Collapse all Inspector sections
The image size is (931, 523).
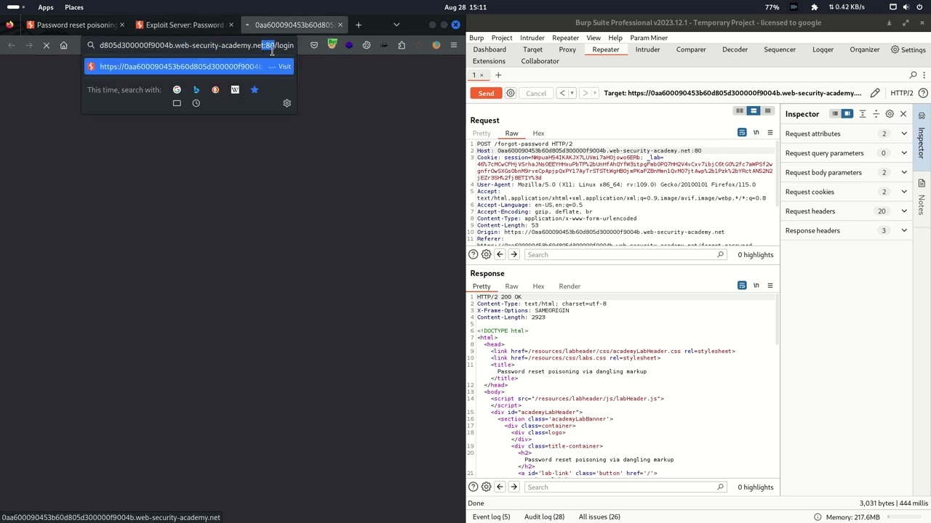point(876,114)
